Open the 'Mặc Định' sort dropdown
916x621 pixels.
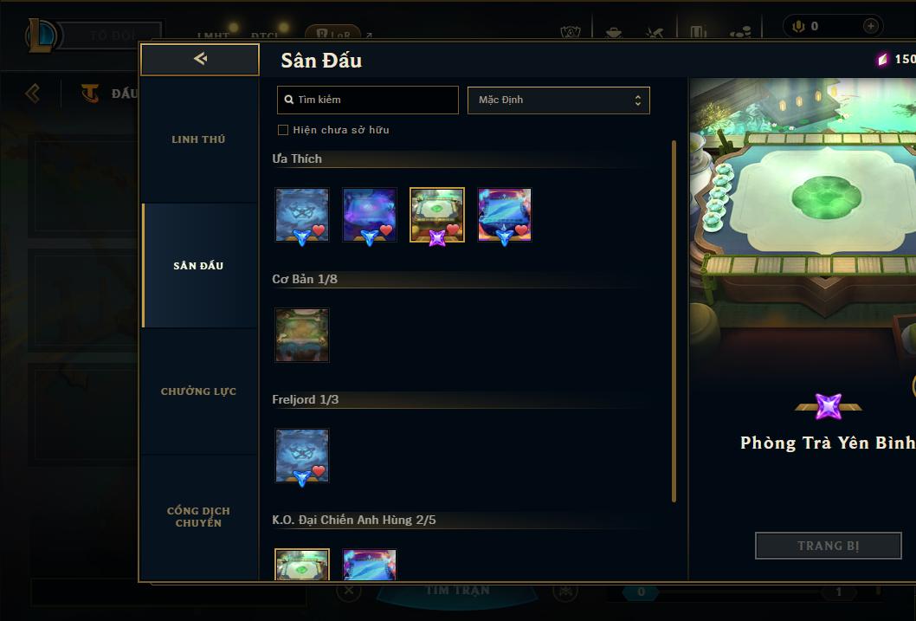coord(558,100)
